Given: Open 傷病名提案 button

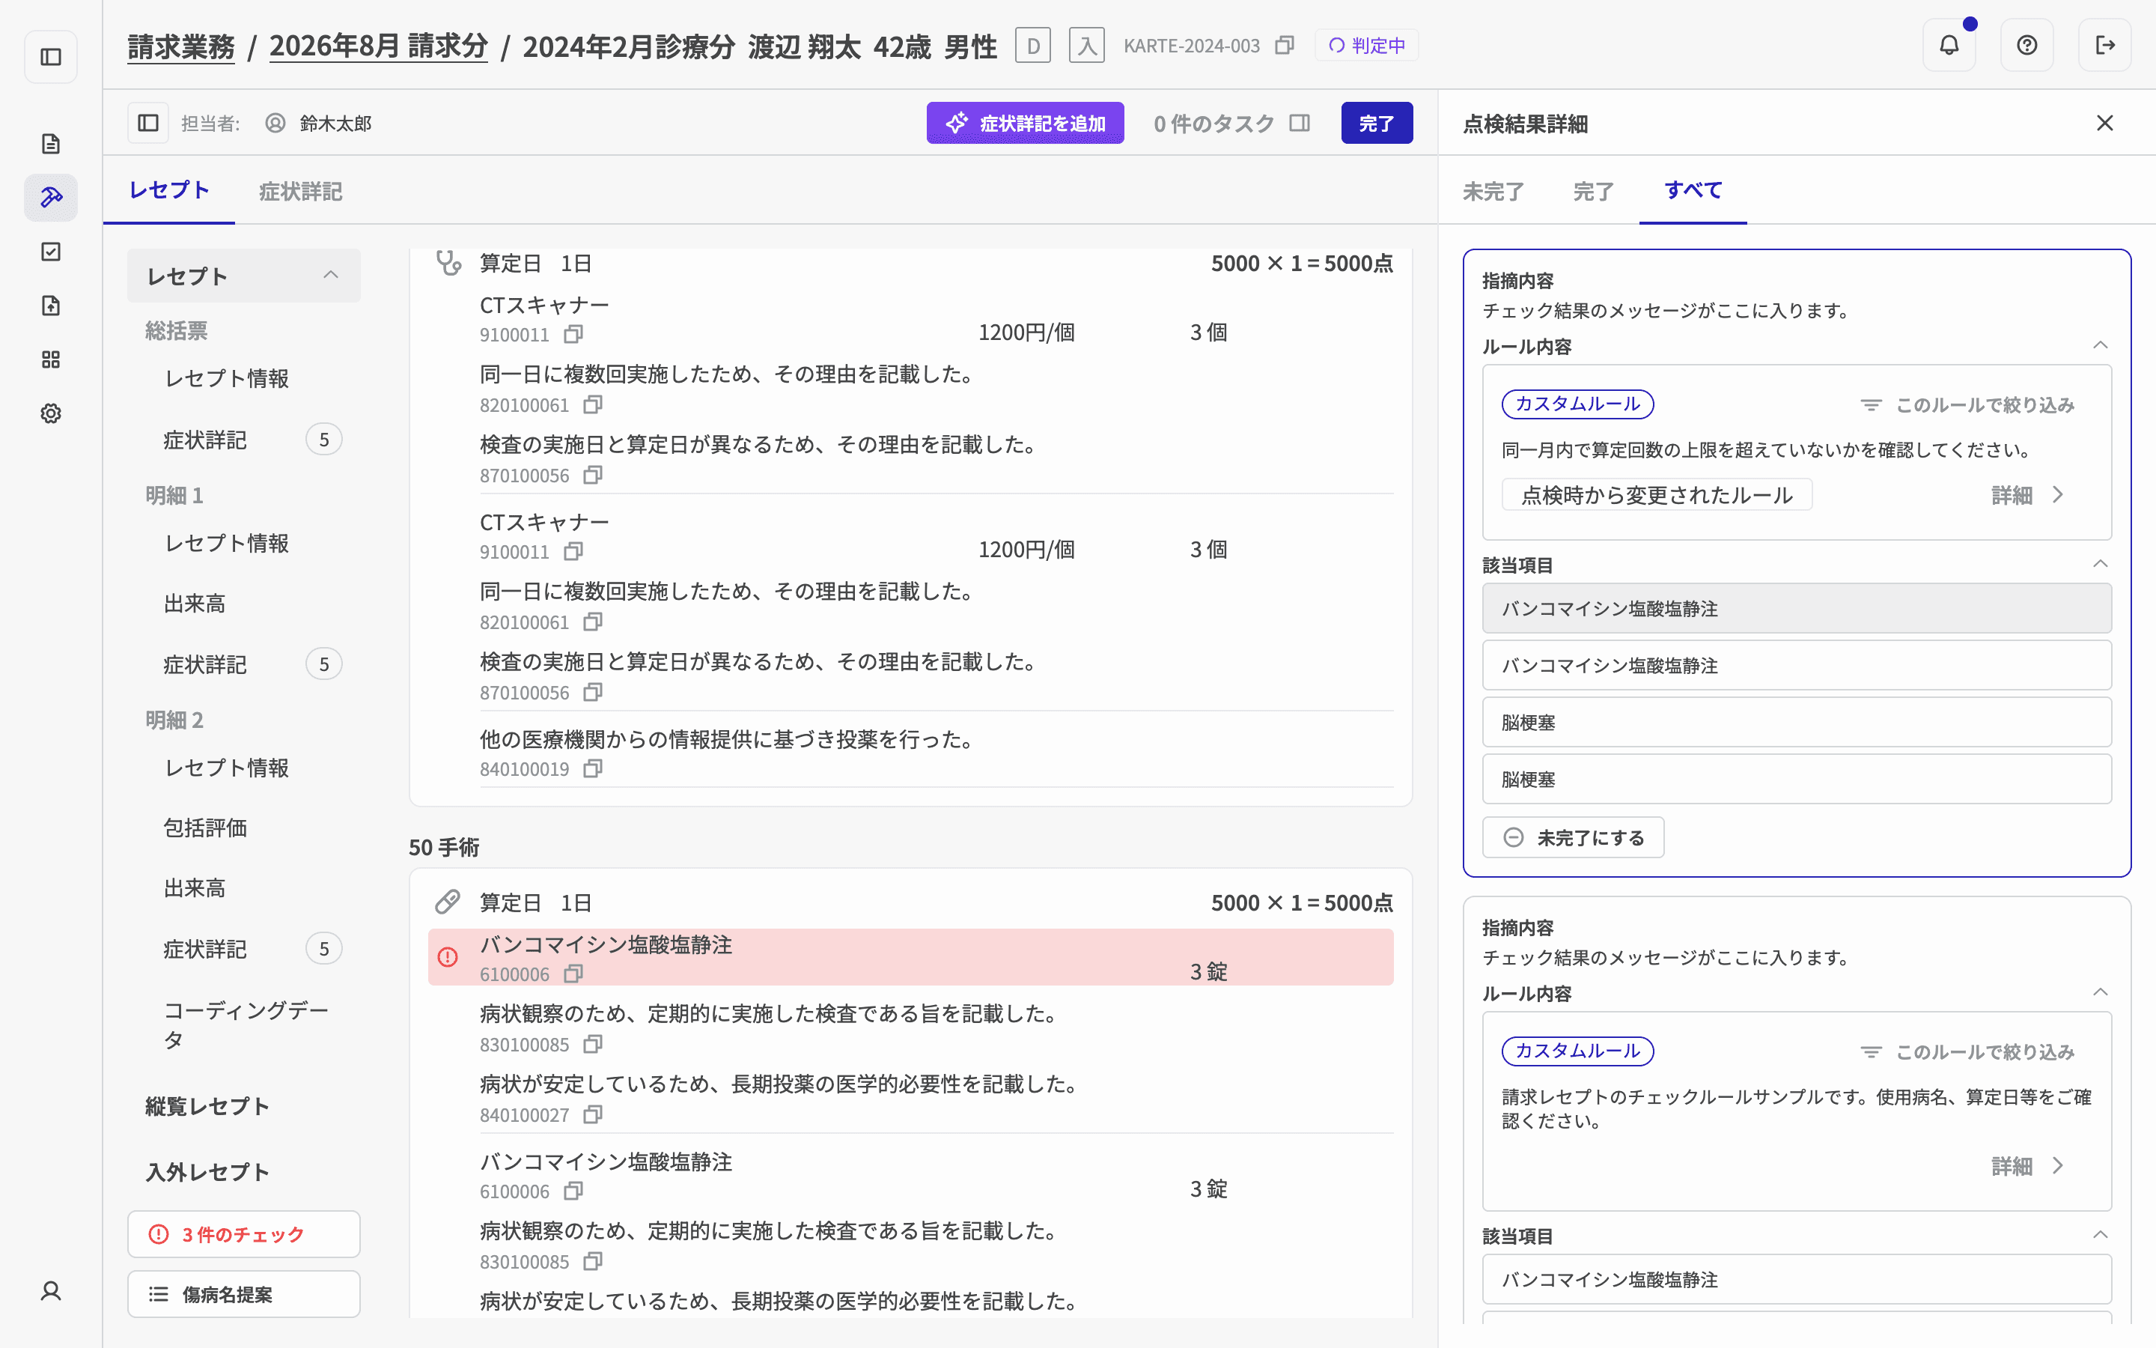Looking at the screenshot, I should [x=243, y=1293].
